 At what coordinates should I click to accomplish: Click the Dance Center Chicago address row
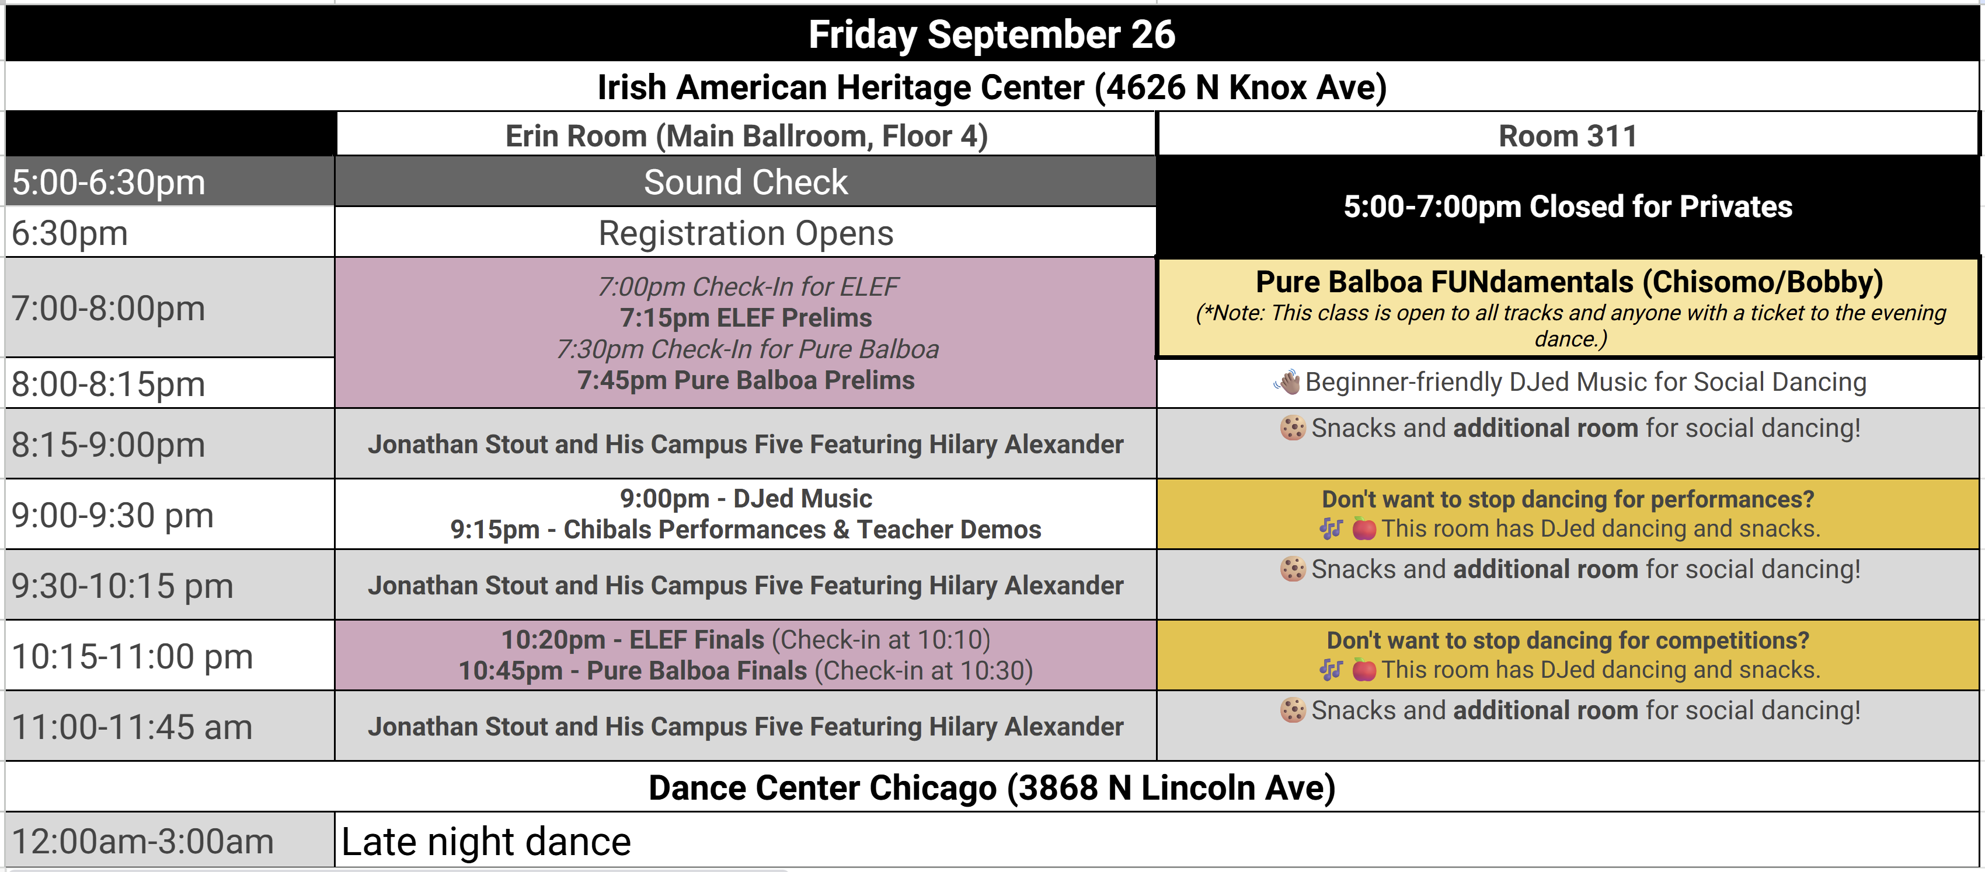tap(992, 787)
